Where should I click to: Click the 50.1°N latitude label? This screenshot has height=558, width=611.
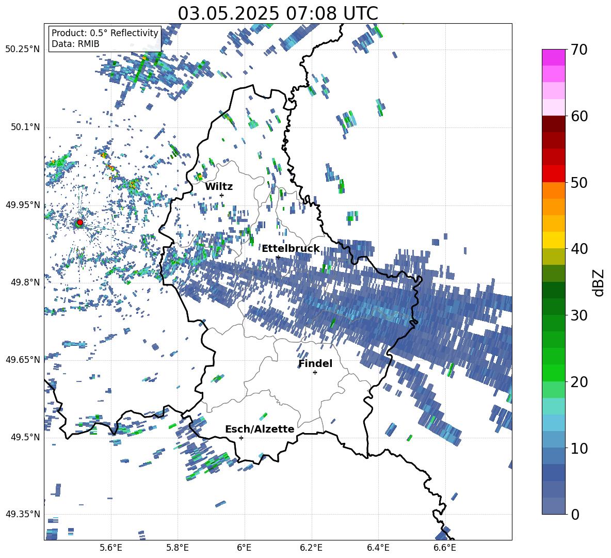24,127
